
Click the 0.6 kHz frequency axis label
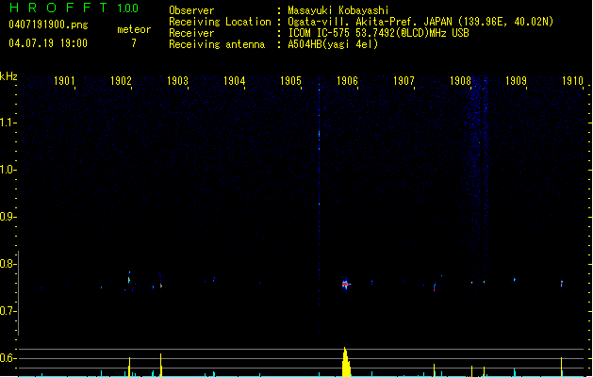point(8,358)
